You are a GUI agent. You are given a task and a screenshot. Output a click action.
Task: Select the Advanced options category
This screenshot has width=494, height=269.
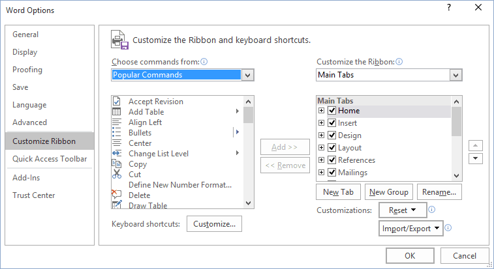click(x=50, y=122)
